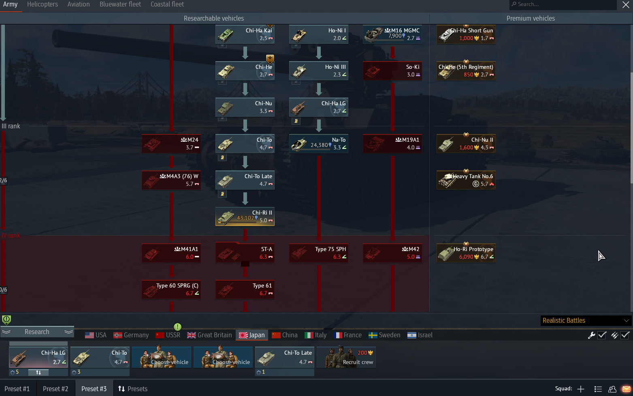Open the Realistic Battles mode dropdown

click(586, 321)
